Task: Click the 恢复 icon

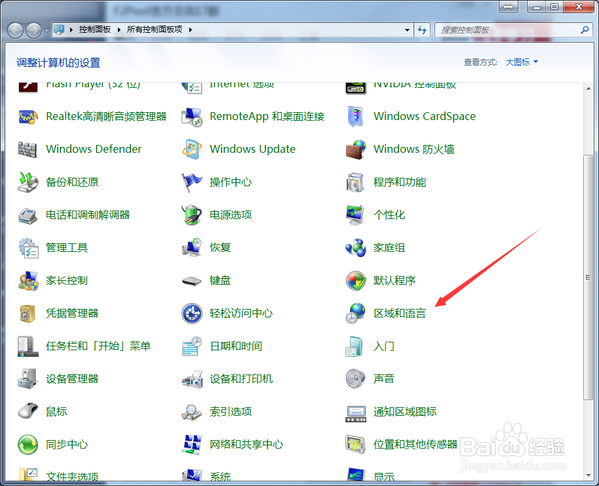Action: click(x=192, y=248)
